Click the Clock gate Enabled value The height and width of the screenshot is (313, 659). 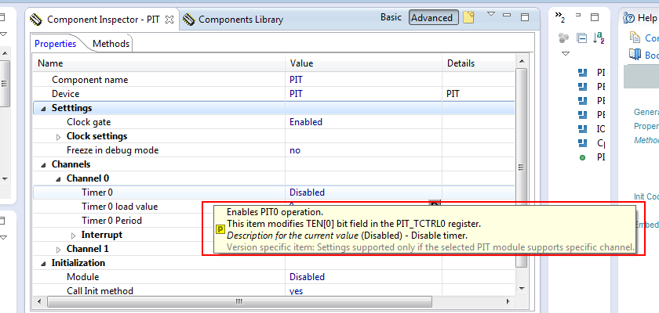tap(306, 122)
